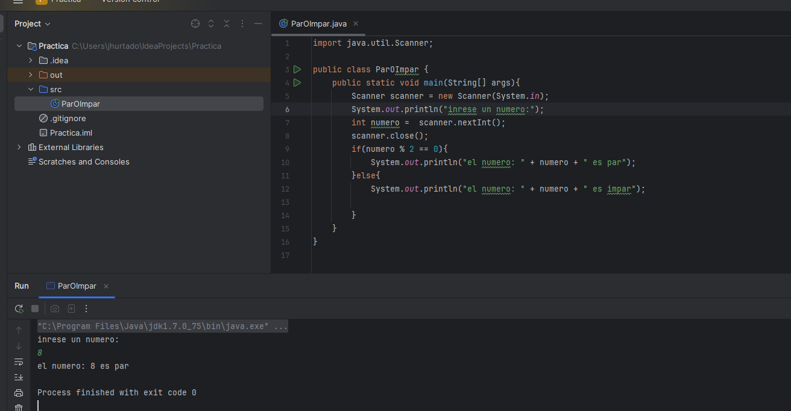The image size is (791, 411).
Task: Click the println 'es par' code line
Action: point(503,162)
